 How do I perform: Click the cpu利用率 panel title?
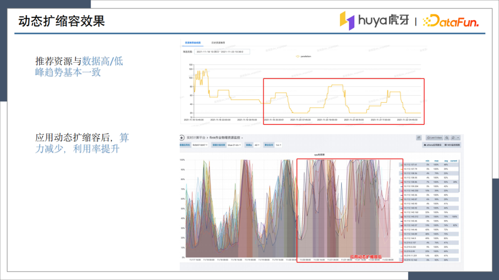[x=319, y=155]
